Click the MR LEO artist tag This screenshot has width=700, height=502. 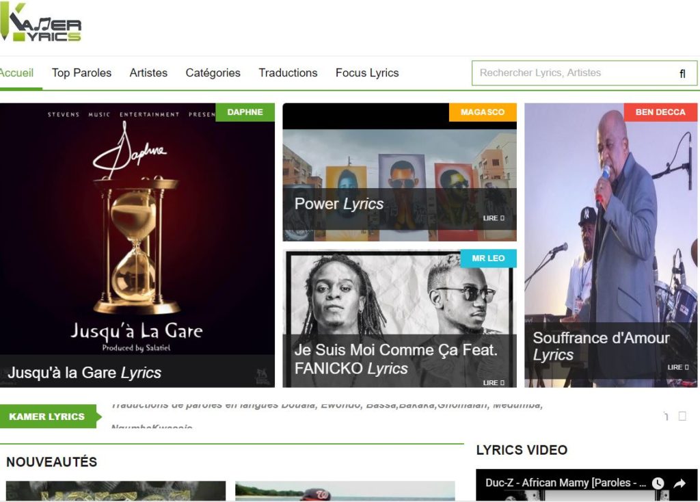[x=488, y=259]
